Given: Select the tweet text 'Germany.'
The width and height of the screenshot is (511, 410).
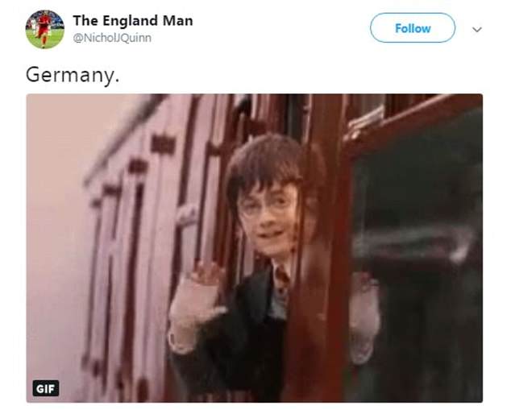Looking at the screenshot, I should 73,75.
